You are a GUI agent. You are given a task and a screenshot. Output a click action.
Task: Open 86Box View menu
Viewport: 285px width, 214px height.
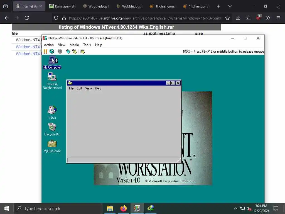tap(62, 45)
